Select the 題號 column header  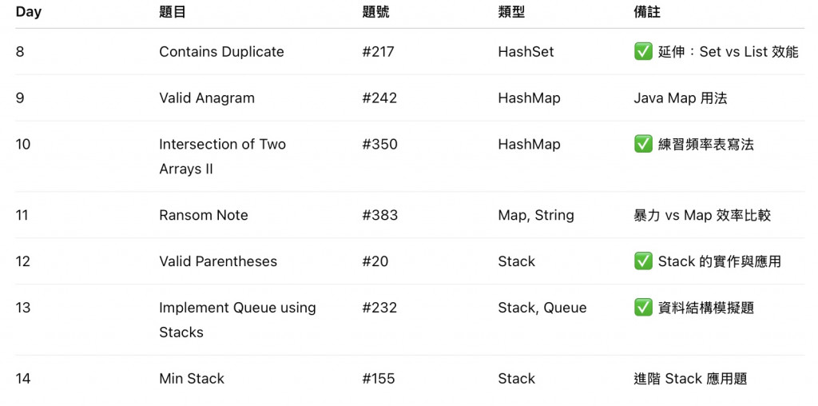[375, 12]
